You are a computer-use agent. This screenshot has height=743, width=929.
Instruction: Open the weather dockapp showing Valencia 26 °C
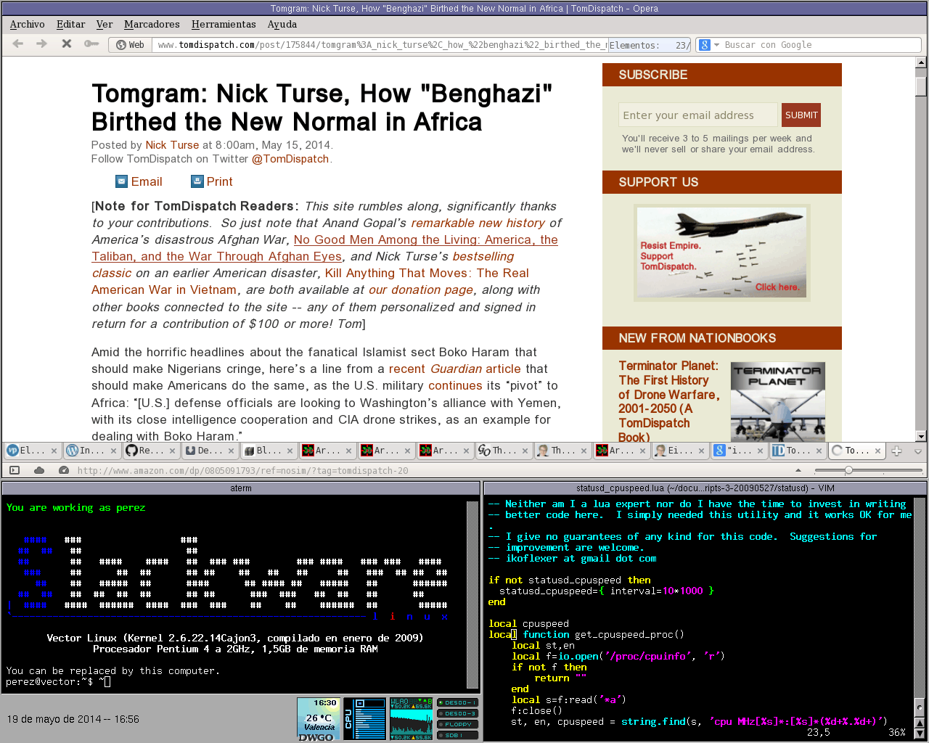[318, 719]
